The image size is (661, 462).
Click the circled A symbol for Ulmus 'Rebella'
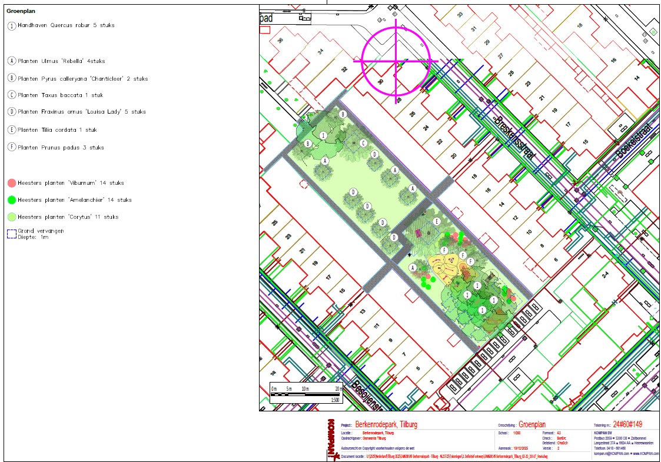tap(12, 61)
